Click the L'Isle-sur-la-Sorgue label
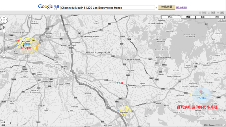The height and width of the screenshot is (127, 226). point(132,59)
